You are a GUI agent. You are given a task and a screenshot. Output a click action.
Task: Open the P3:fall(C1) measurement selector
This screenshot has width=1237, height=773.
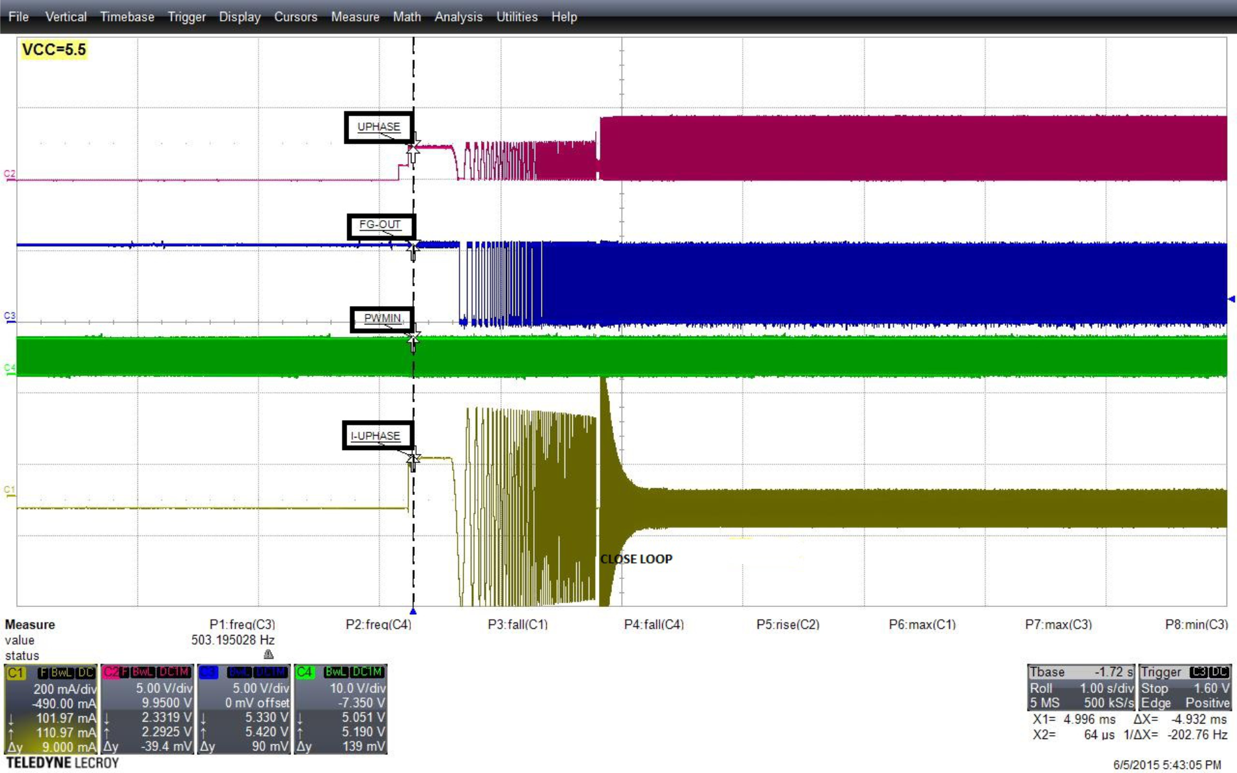(518, 625)
